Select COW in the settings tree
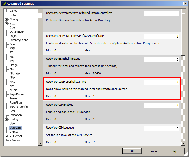The height and width of the screenshot is (157, 189). 13,15
